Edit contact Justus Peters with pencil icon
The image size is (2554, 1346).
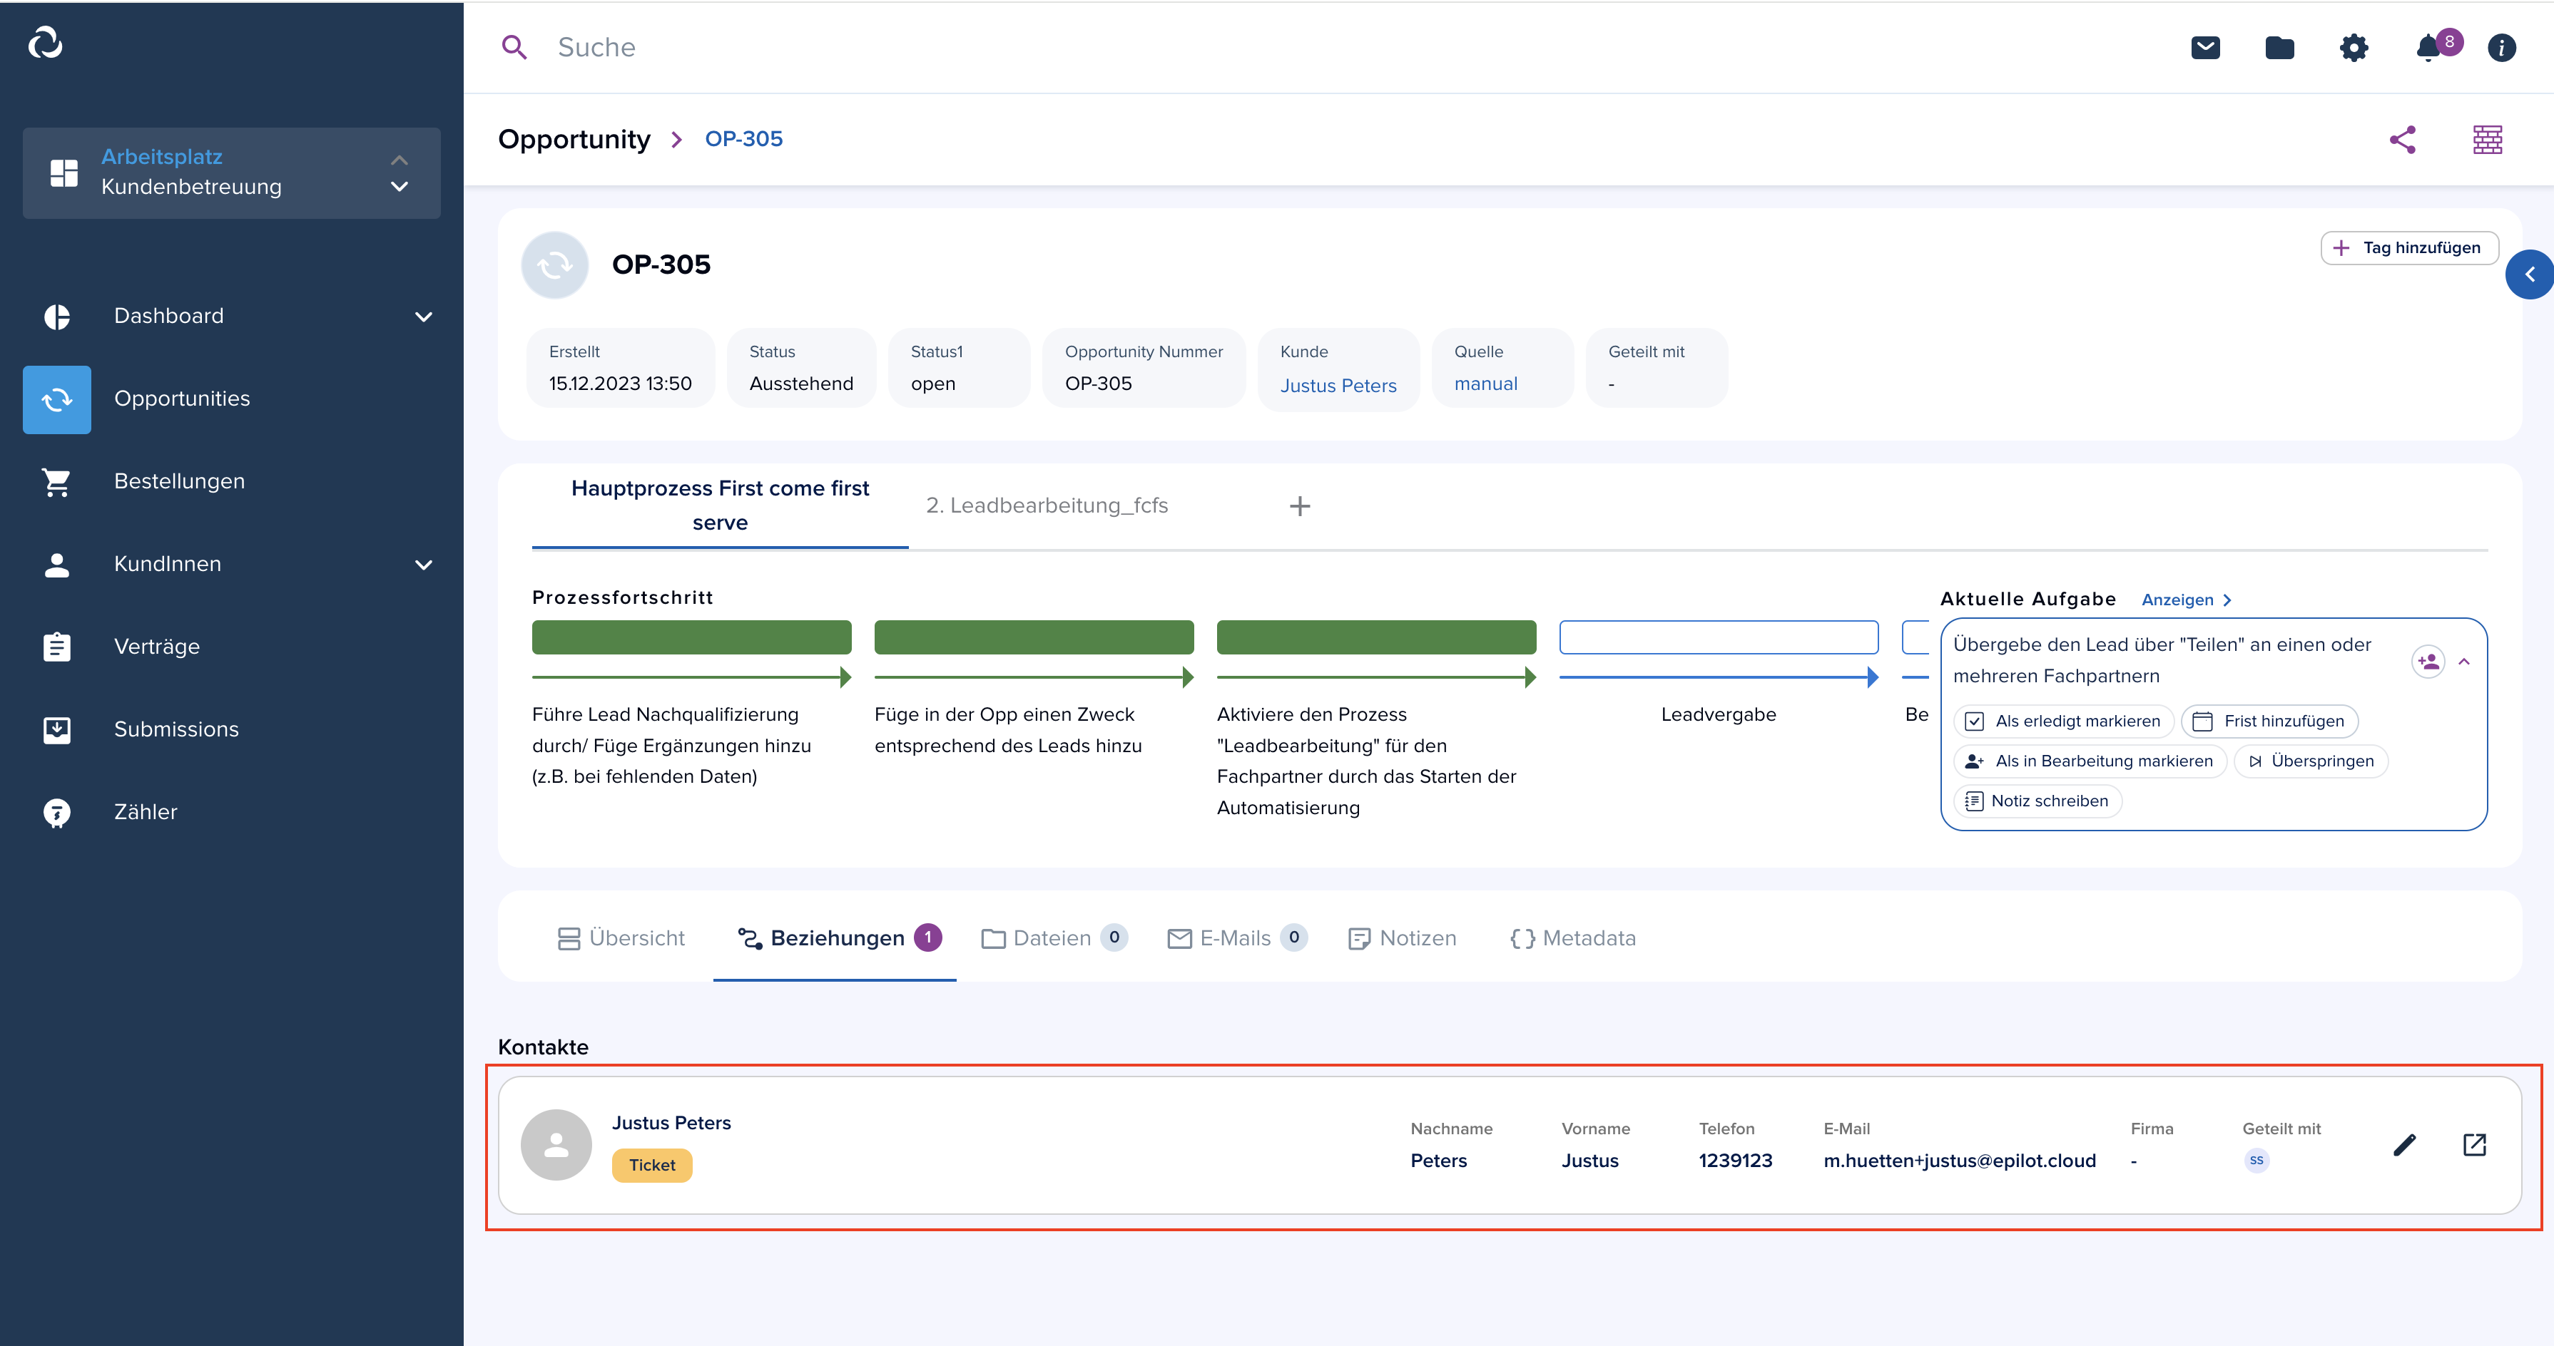(x=2404, y=1145)
